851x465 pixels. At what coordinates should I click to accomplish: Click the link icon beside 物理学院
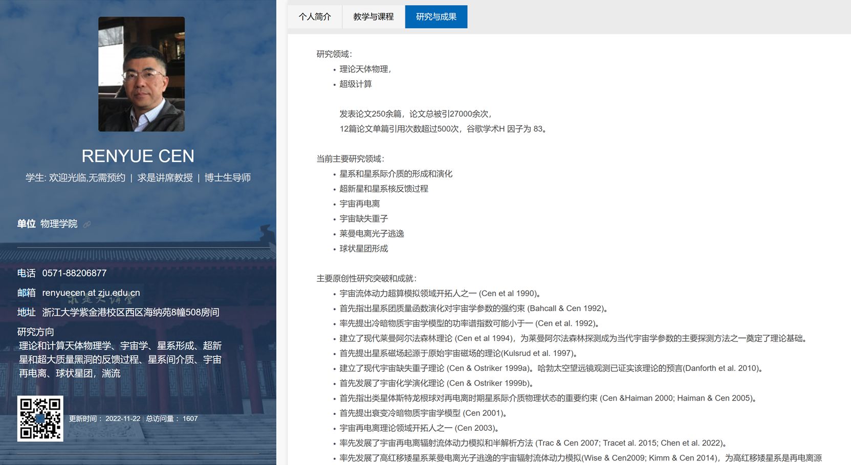click(x=87, y=224)
